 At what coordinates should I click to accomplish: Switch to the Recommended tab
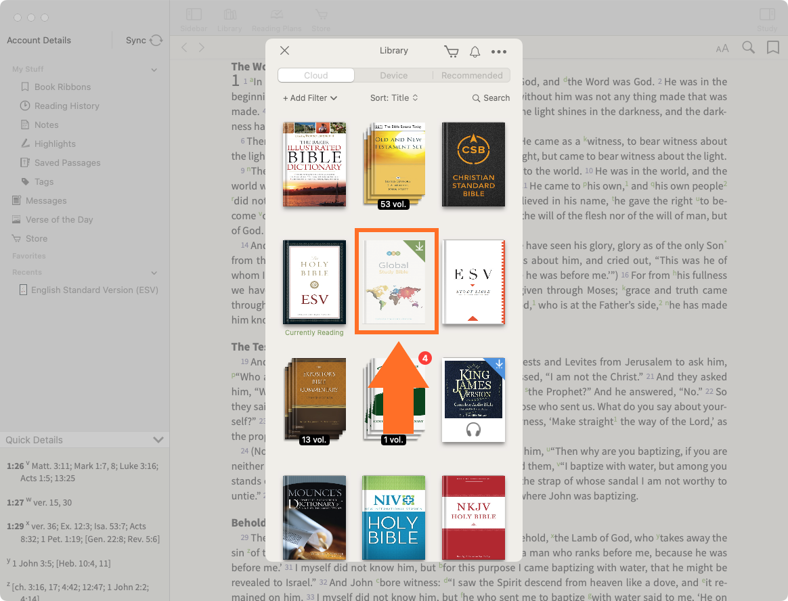coord(471,75)
